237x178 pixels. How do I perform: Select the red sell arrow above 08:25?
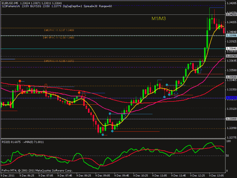(84, 94)
